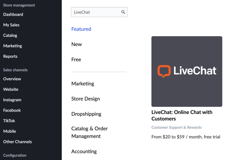The image size is (228, 160).
Task: Open My Sales in the sidebar
Action: pos(12,25)
